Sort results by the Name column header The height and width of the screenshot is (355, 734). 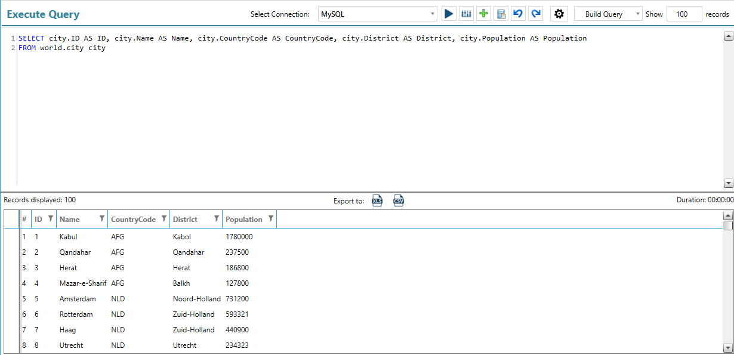click(x=70, y=220)
